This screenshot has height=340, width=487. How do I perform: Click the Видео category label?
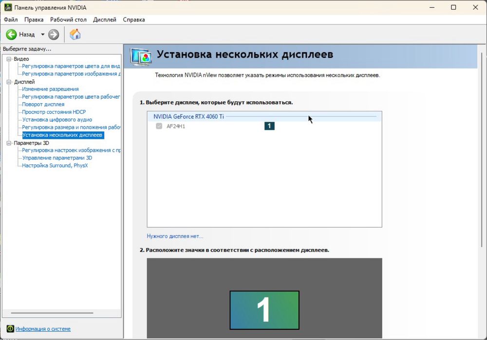[x=21, y=59]
